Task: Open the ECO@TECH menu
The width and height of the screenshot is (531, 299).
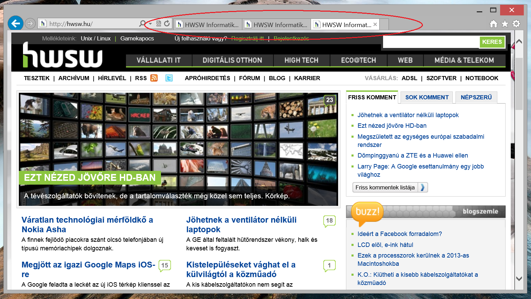Action: (x=358, y=60)
